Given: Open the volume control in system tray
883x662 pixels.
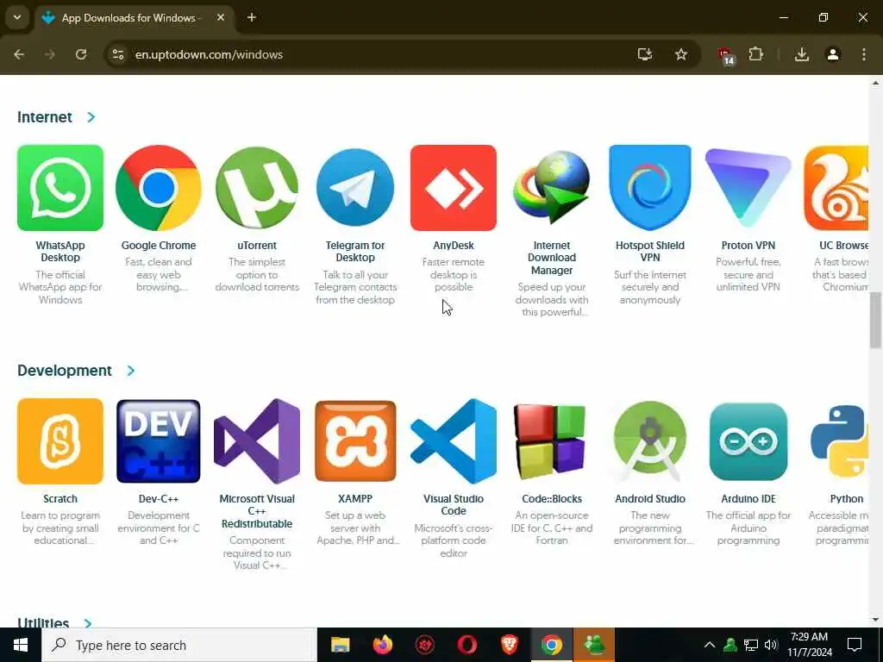Looking at the screenshot, I should (x=771, y=645).
